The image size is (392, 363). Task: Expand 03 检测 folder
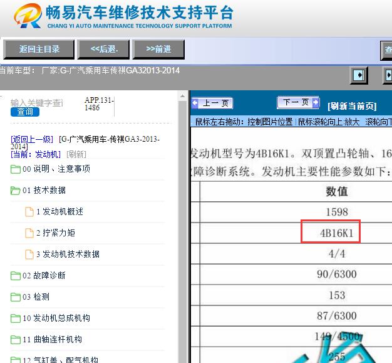(x=36, y=297)
